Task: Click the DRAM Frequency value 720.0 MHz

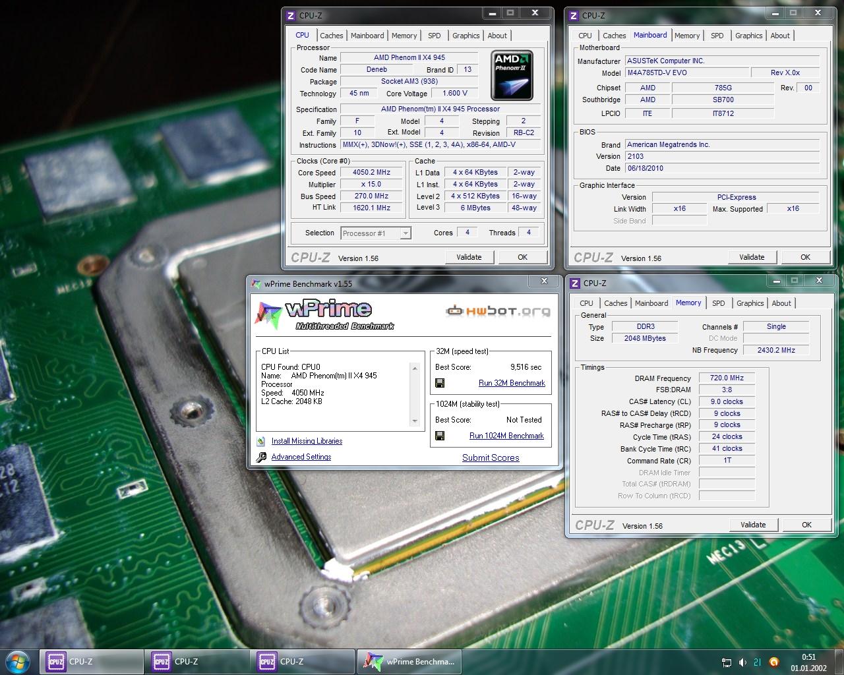Action: click(727, 378)
